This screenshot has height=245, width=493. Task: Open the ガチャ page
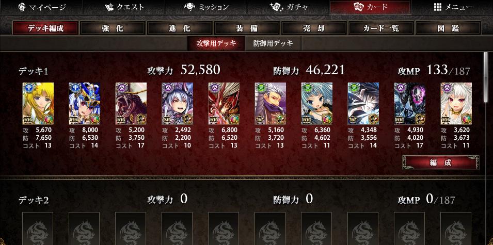tap(288, 7)
